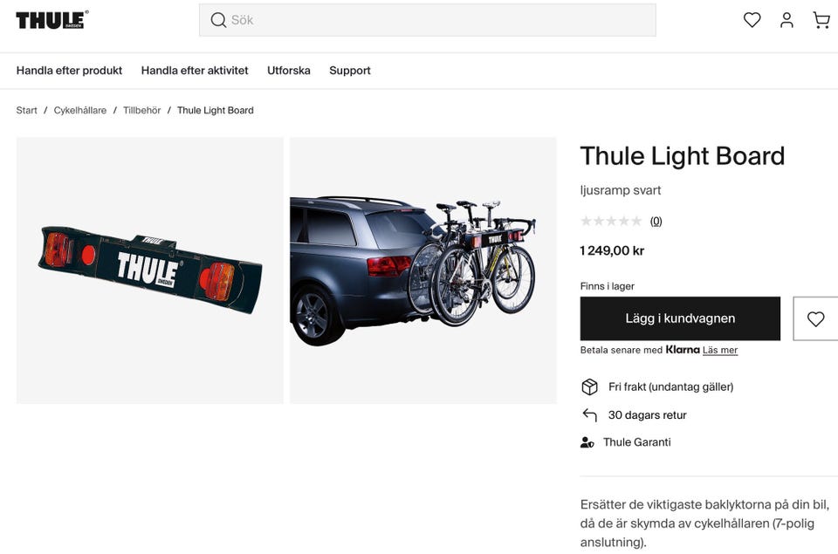This screenshot has height=554, width=838.
Task: Open Handla efter produkt menu
Action: [69, 71]
